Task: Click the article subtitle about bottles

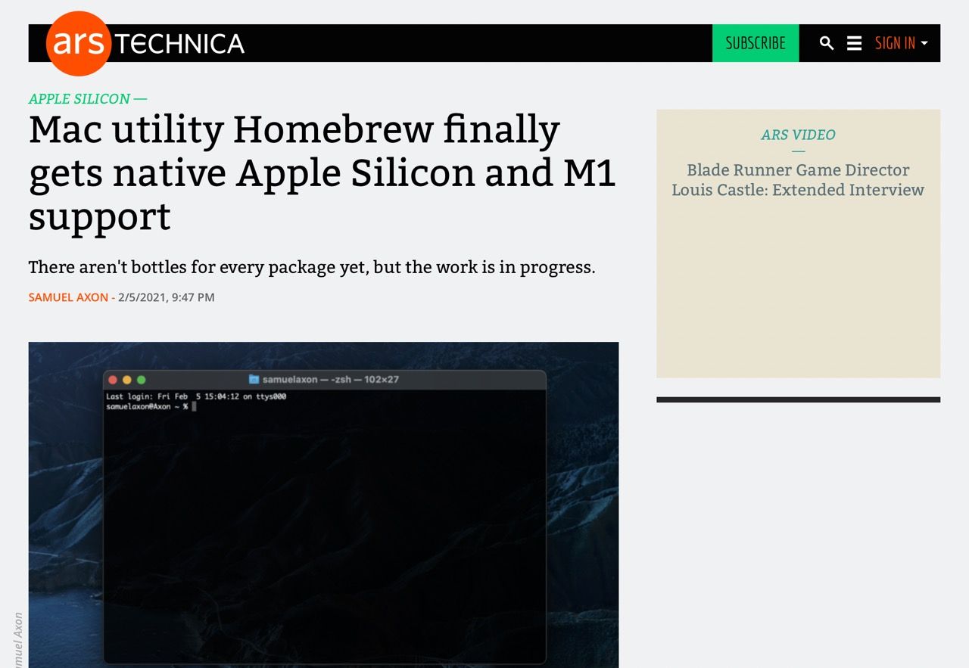Action: (x=312, y=267)
